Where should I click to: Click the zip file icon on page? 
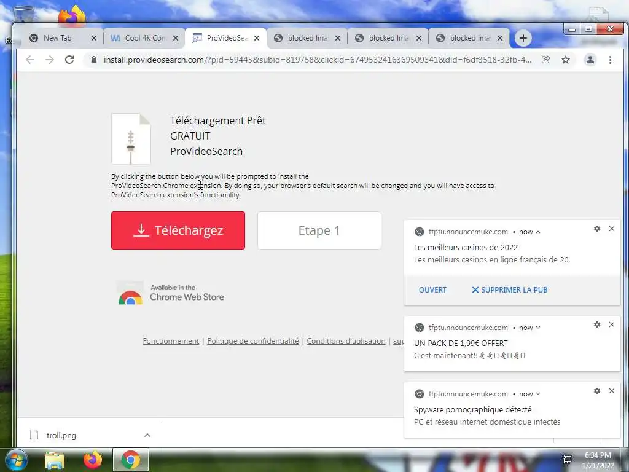[131, 139]
